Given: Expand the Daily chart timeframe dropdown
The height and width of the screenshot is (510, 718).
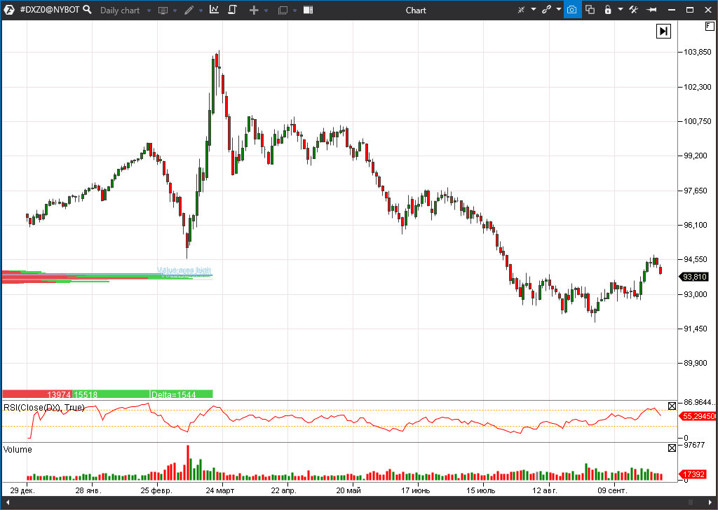Looking at the screenshot, I should tap(149, 11).
